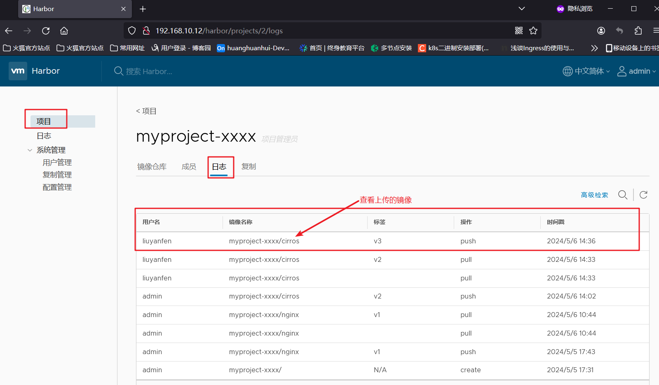Bookmark this page with the star icon
Image resolution: width=659 pixels, height=385 pixels.
(533, 30)
